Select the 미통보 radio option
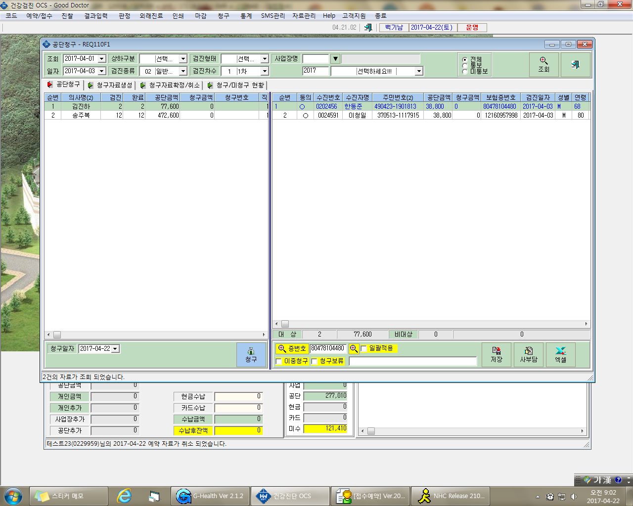 [x=465, y=71]
